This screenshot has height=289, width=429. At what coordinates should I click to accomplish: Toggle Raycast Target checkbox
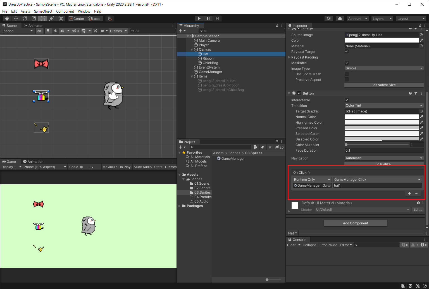pos(347,51)
